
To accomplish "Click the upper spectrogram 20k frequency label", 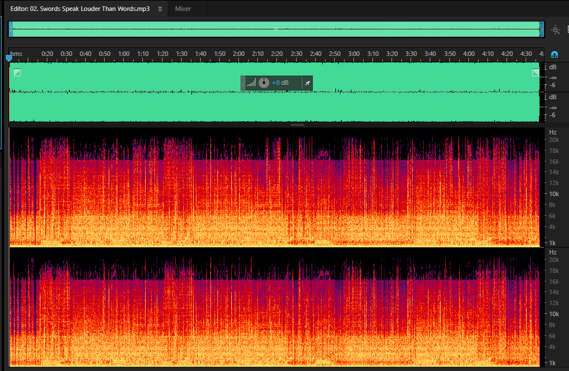I will tap(554, 140).
